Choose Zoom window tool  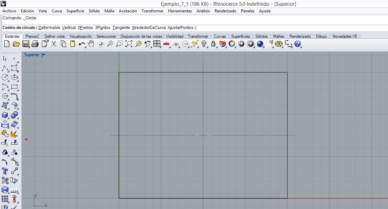coord(119,44)
